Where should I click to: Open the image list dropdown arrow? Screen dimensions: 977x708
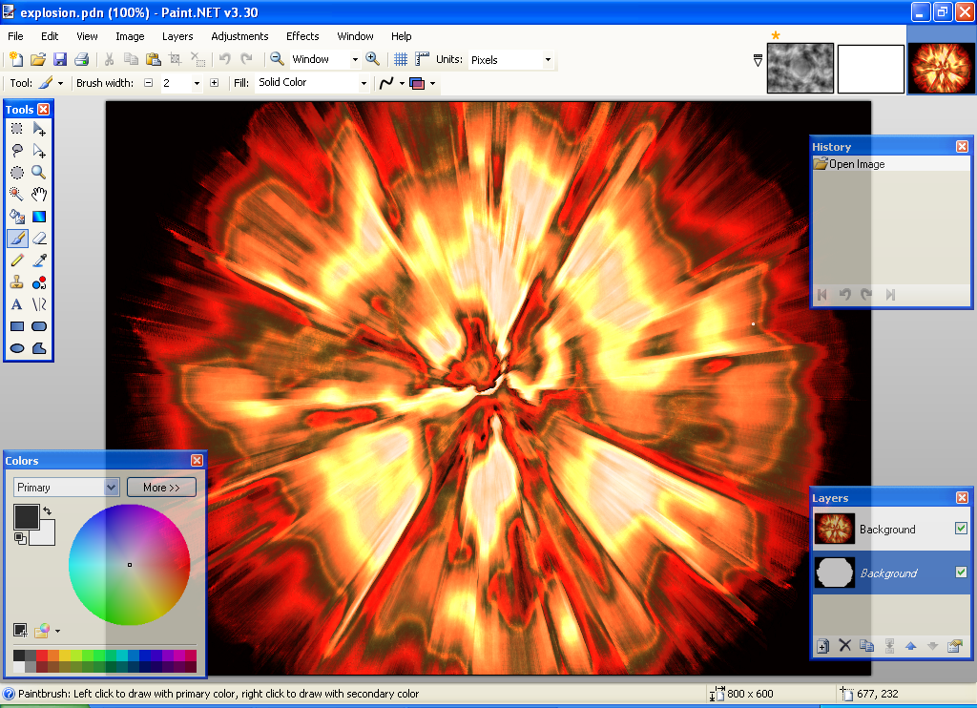click(758, 60)
